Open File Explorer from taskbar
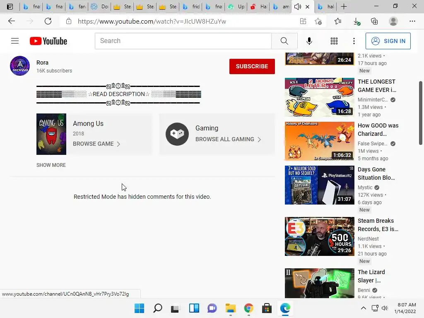 click(x=230, y=308)
